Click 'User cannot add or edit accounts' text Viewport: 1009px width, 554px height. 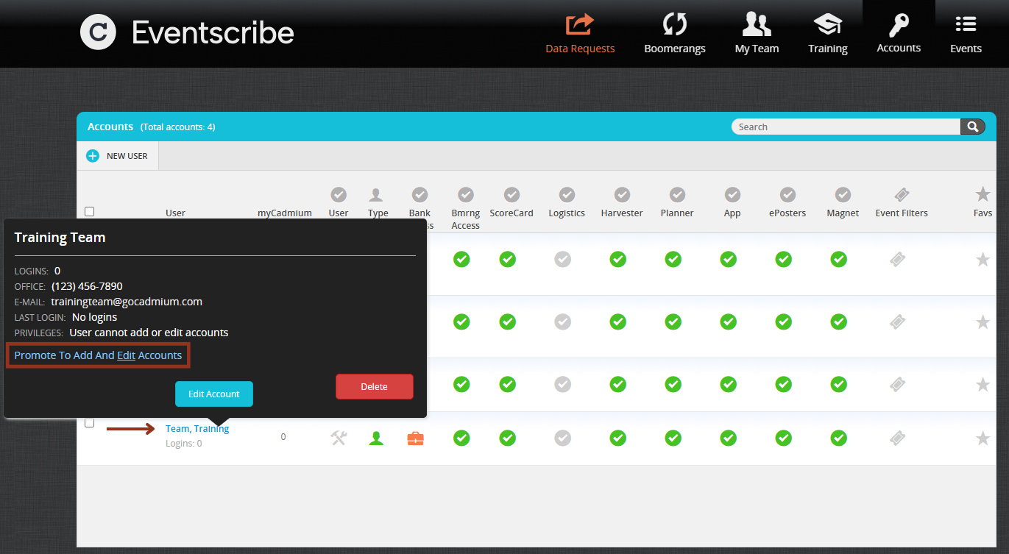click(x=149, y=333)
